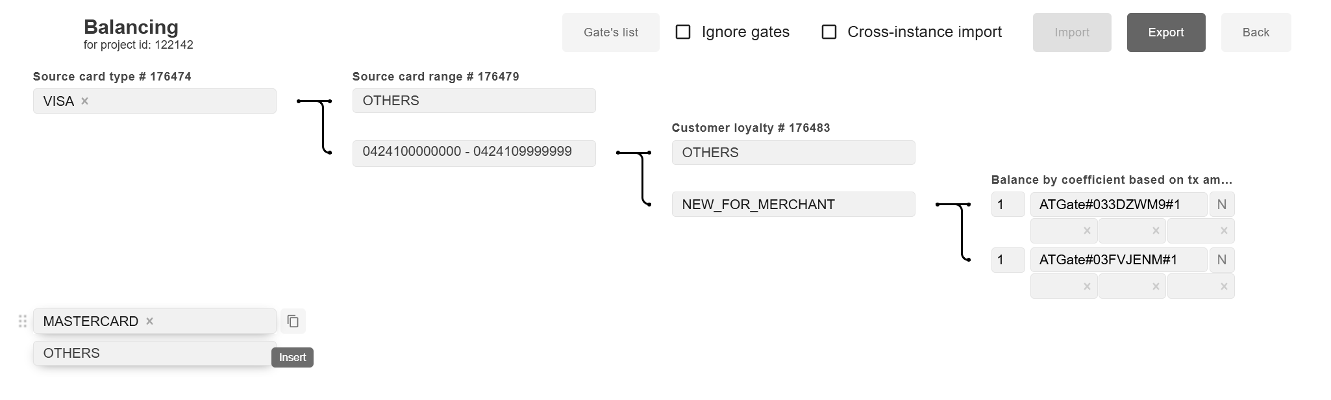Open the NEW_FOR_MERCHANT loyalty dropdown
The image size is (1331, 400).
[793, 205]
